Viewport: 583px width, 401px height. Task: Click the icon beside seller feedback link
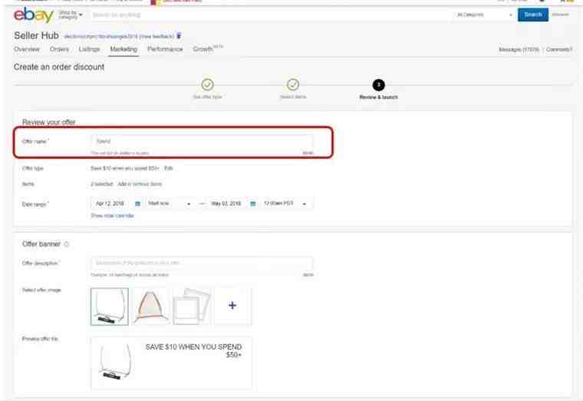(x=179, y=36)
